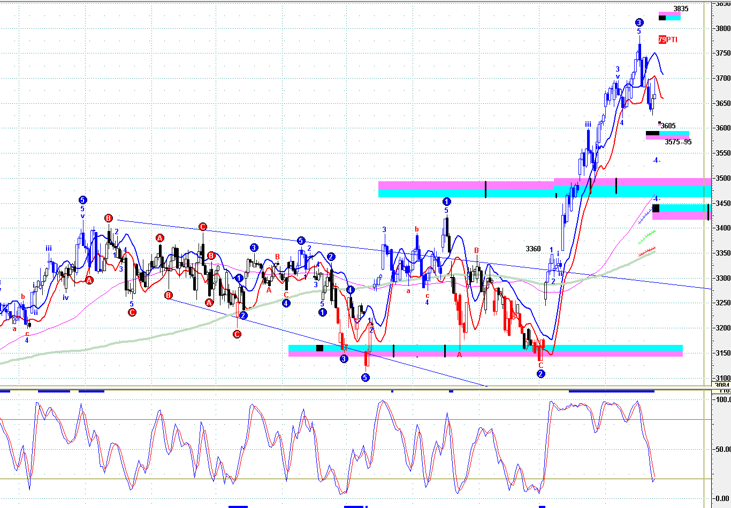Click the 100.0 oscillator axis label

coord(724,399)
